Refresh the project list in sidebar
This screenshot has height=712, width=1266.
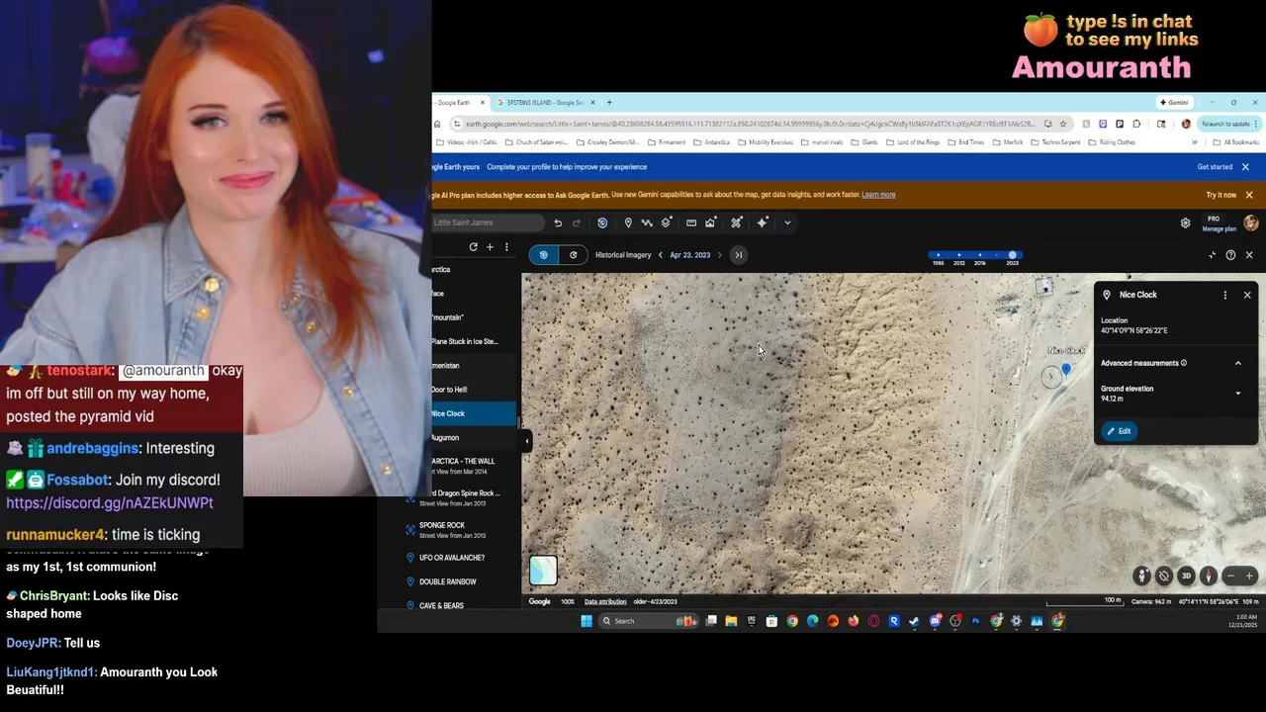[x=473, y=246]
